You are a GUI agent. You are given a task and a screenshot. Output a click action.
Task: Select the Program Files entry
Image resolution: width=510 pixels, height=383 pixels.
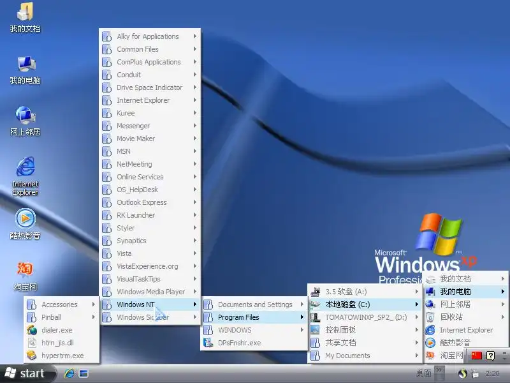click(254, 317)
